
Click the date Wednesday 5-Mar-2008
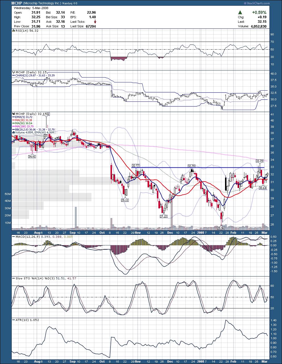[x=31, y=8]
